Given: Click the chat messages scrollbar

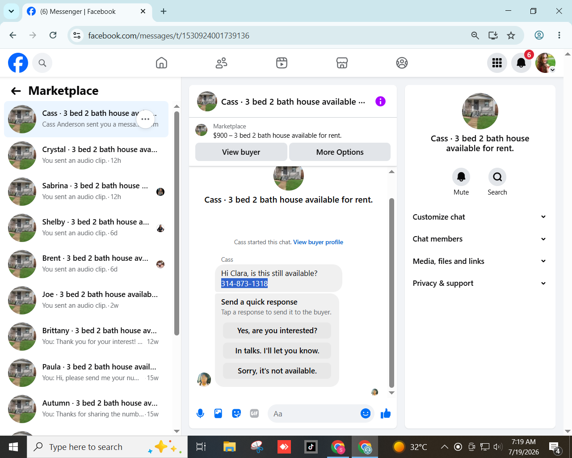Looking at the screenshot, I should 391,293.
